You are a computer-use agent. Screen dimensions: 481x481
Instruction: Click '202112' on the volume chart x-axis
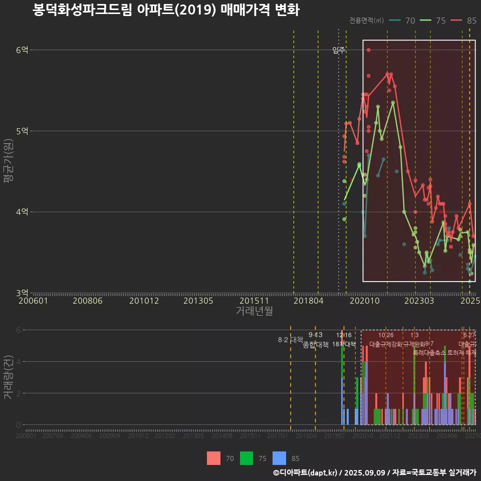[390, 435]
